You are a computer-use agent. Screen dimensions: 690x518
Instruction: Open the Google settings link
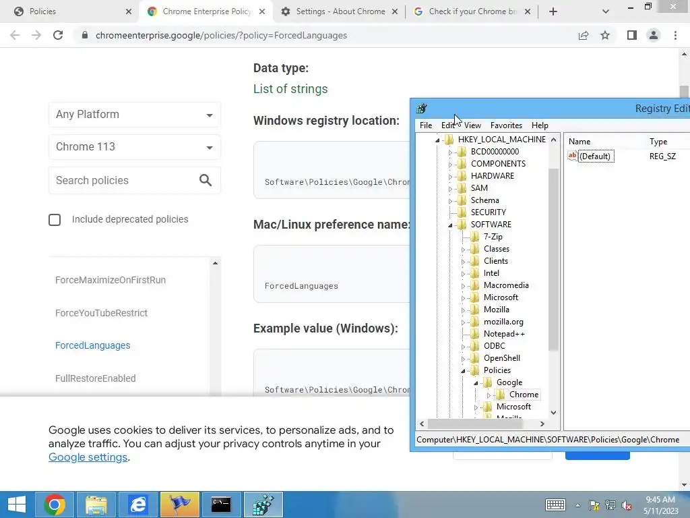click(88, 457)
